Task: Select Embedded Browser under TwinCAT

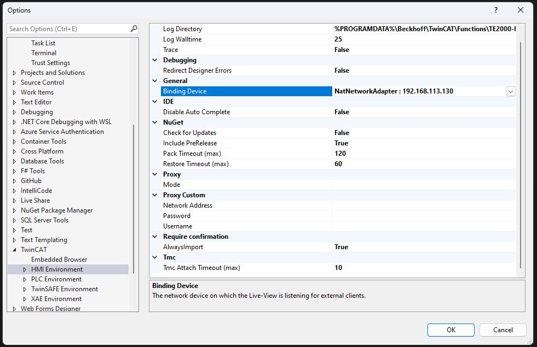Action: (59, 260)
